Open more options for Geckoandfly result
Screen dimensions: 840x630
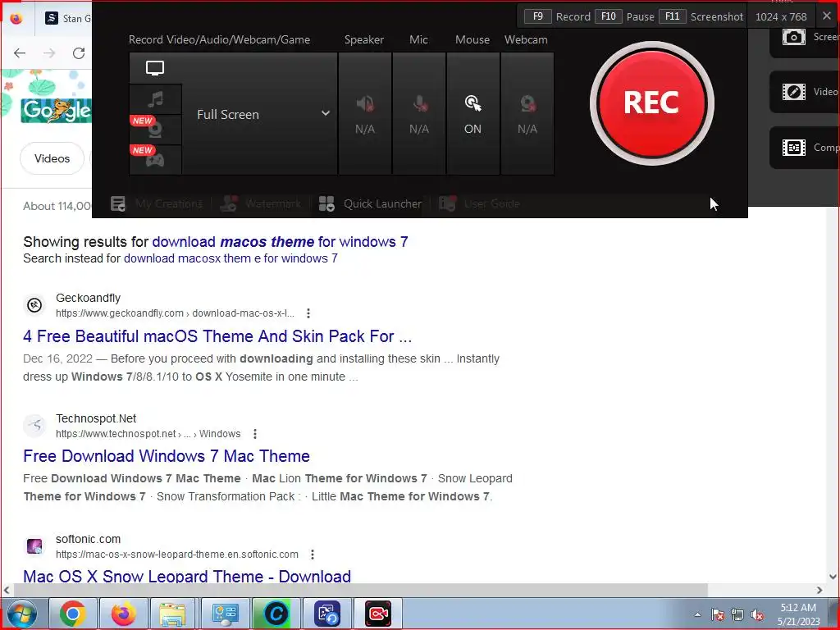tap(308, 313)
